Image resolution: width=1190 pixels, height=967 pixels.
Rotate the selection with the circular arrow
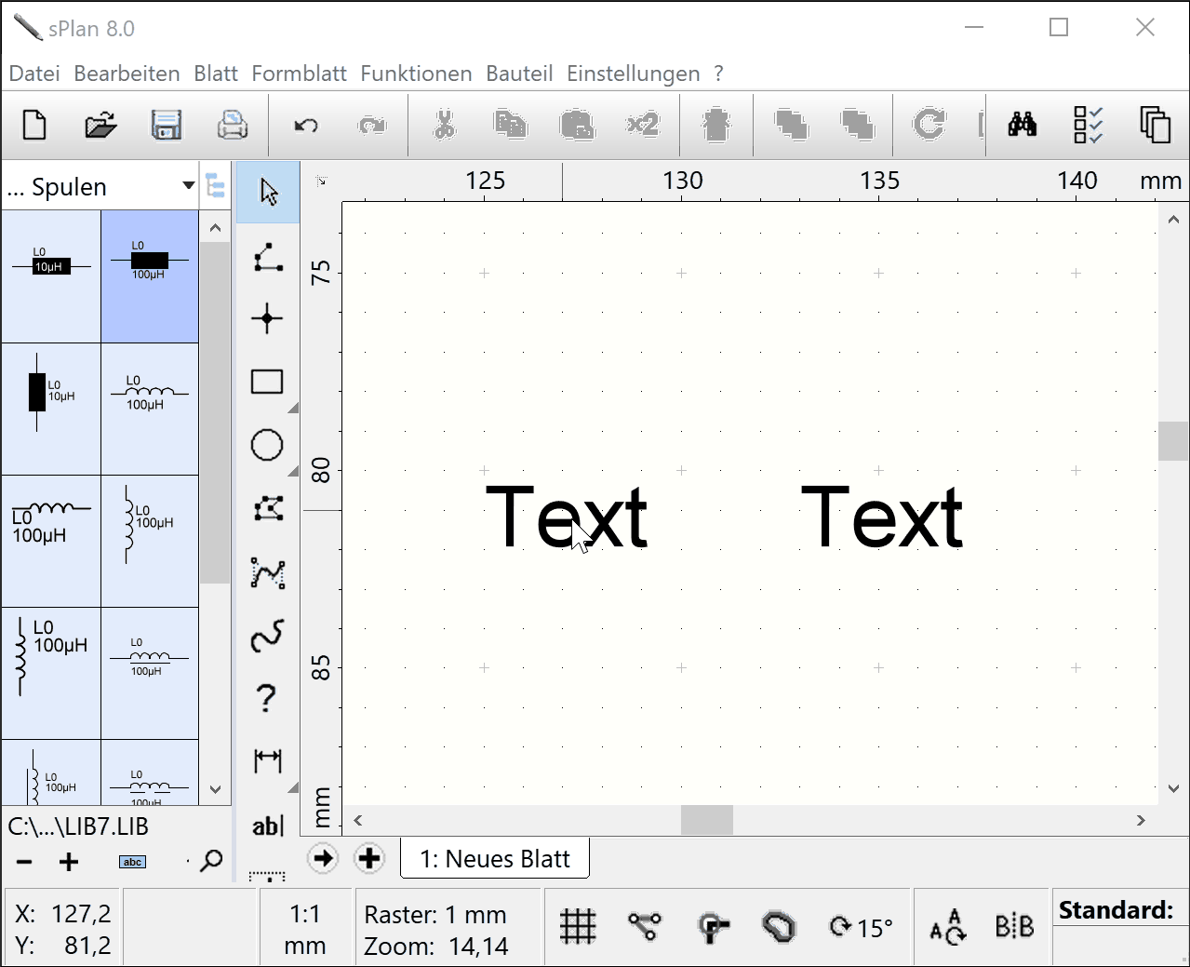pyautogui.click(x=929, y=125)
